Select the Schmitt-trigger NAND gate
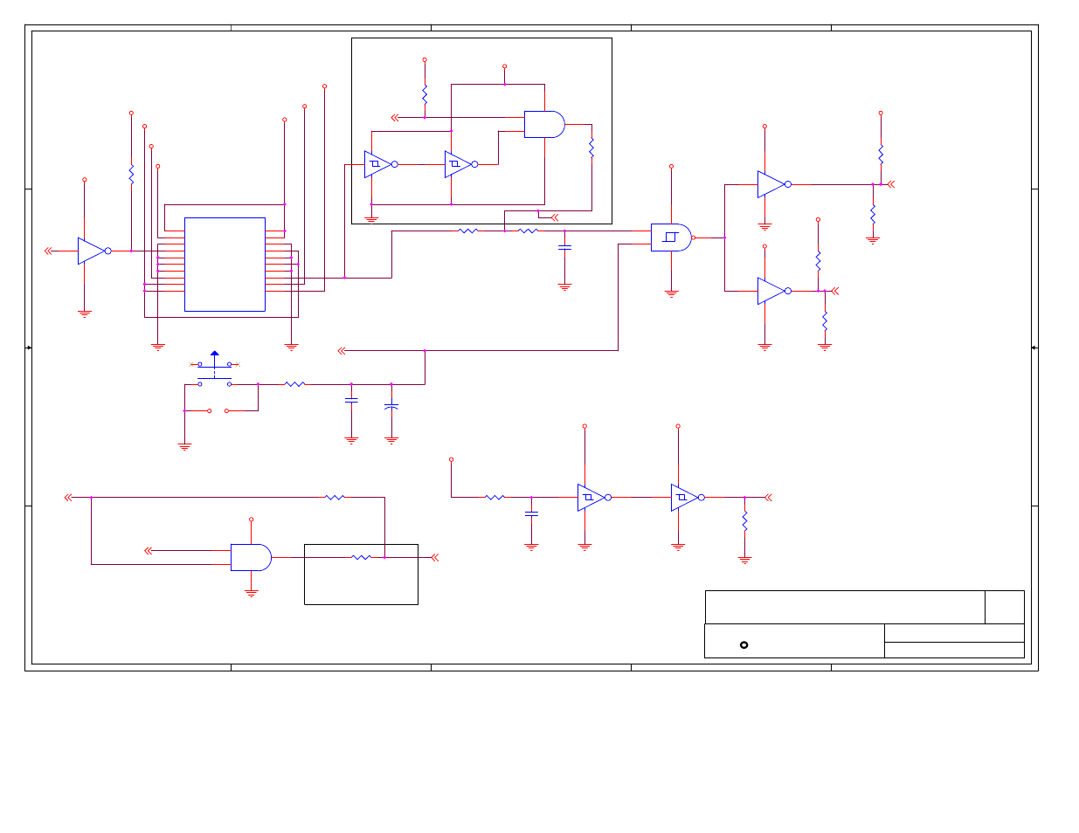Viewport: 1079px width, 833px height. coord(672,238)
